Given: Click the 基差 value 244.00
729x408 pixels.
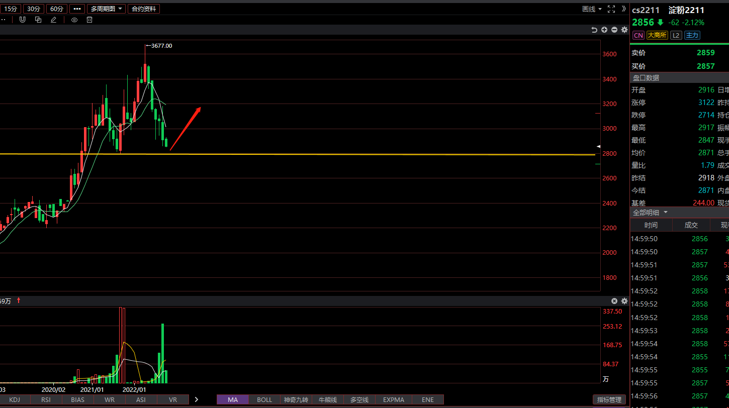Looking at the screenshot, I should click(704, 203).
